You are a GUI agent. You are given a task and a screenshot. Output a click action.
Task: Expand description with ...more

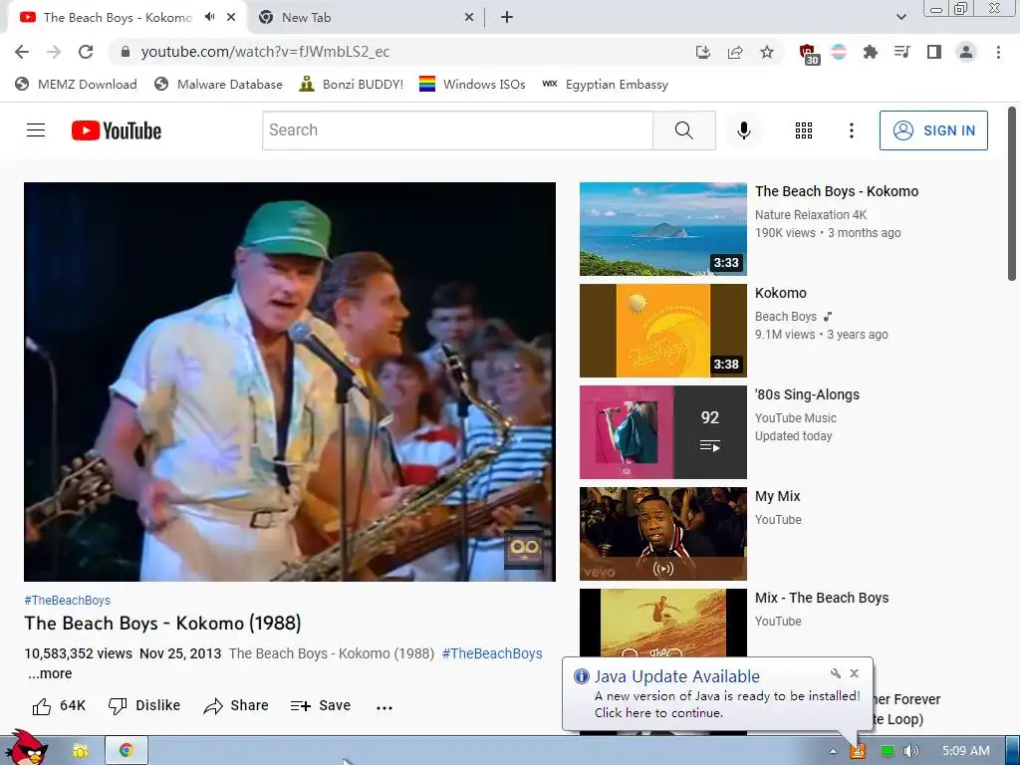50,674
